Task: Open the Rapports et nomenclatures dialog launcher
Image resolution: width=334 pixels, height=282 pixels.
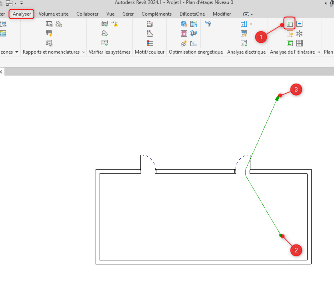Action: tap(84, 52)
